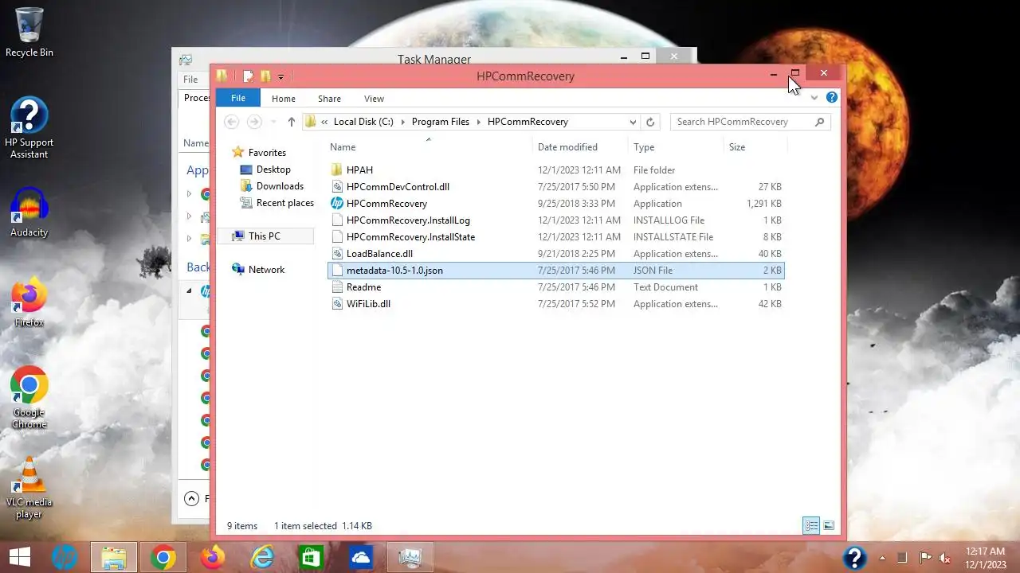
Task: Open Explorer help question mark icon
Action: pyautogui.click(x=832, y=97)
